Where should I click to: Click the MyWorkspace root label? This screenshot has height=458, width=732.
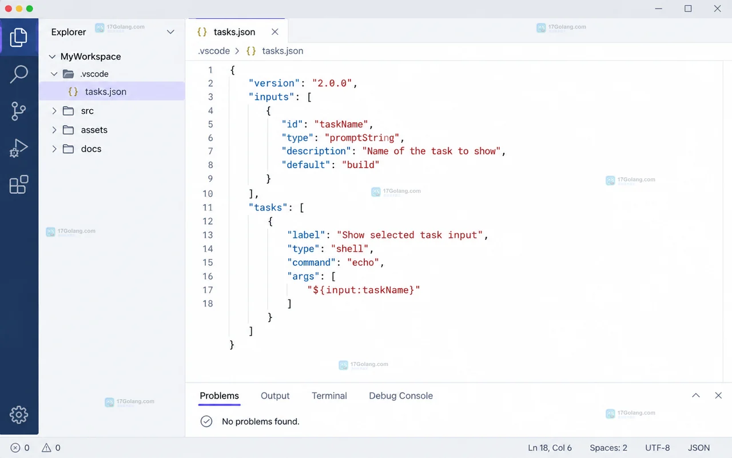(91, 57)
